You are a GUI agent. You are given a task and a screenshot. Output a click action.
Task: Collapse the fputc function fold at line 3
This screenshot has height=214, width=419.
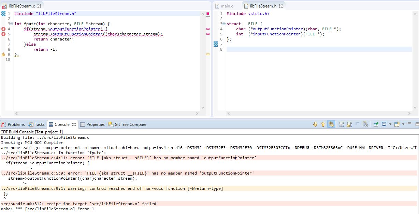pyautogui.click(x=12, y=24)
